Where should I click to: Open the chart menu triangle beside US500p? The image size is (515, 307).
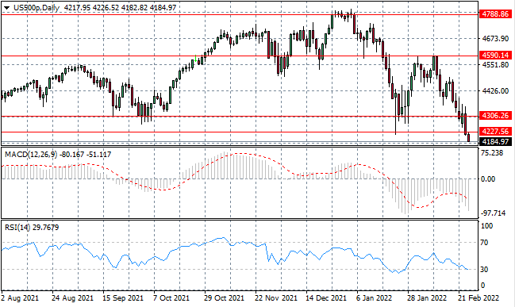[x=7, y=8]
